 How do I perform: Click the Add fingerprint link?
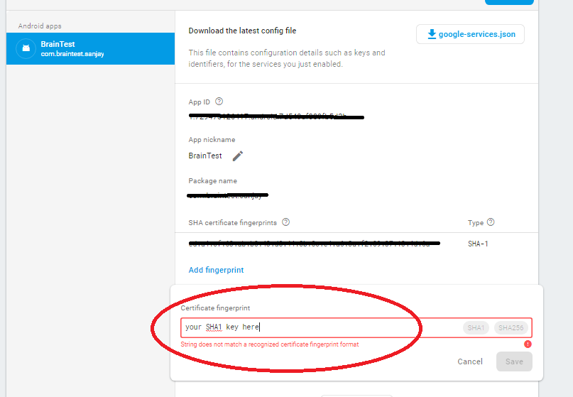(216, 270)
